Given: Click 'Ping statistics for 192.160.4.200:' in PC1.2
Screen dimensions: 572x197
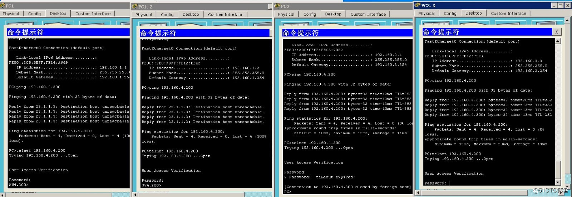Looking at the screenshot, I should (x=183, y=131).
